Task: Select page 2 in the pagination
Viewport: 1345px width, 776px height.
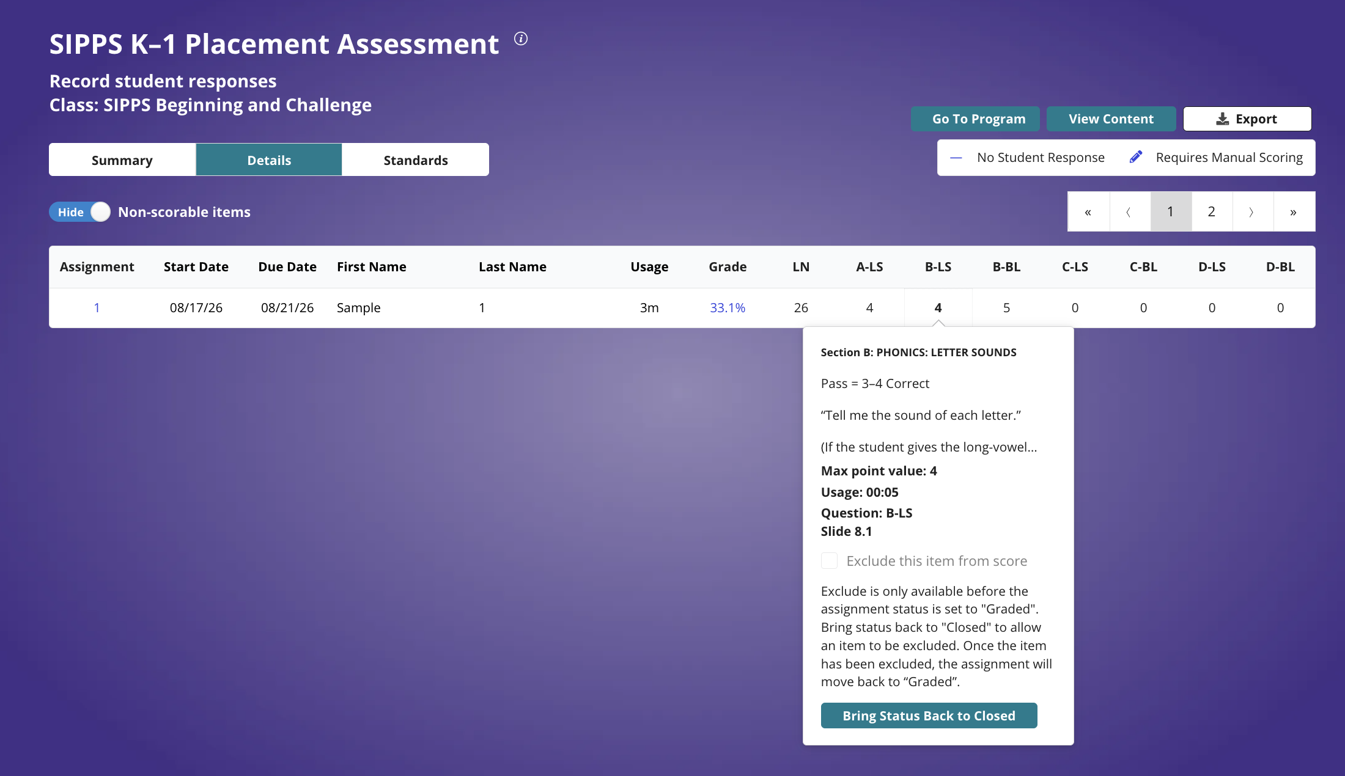Action: 1211,211
